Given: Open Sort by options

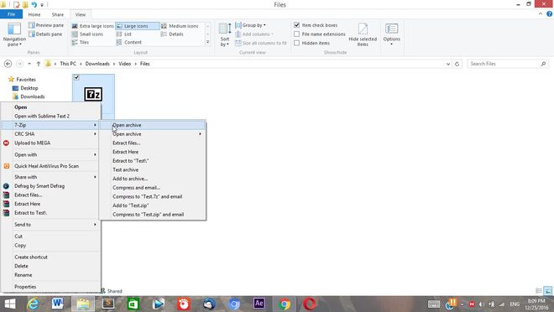Looking at the screenshot, I should pos(225,34).
